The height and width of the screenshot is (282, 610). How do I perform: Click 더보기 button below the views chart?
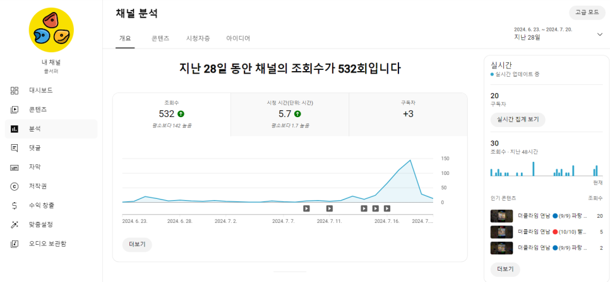[137, 245]
